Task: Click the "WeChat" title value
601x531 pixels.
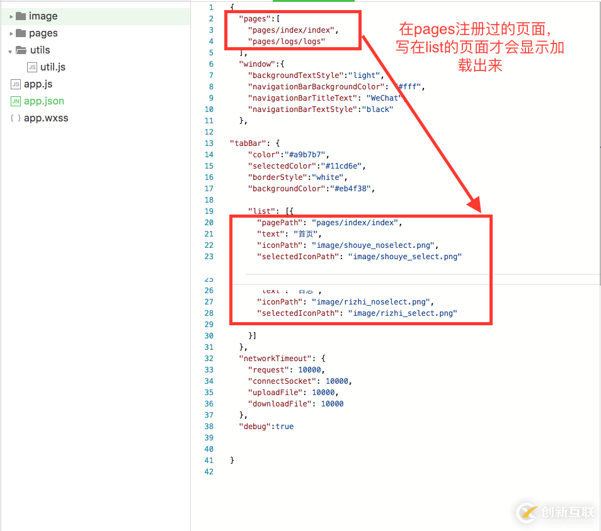Action: (384, 98)
